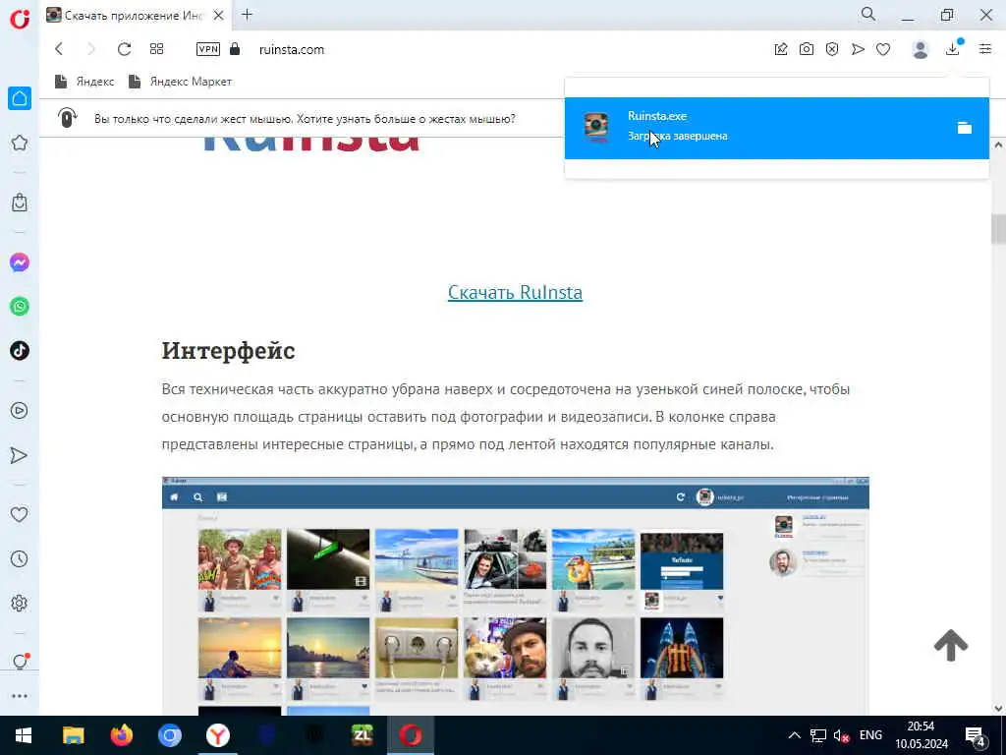
Task: Click the scrollbar up arrow
Action: pos(998,145)
